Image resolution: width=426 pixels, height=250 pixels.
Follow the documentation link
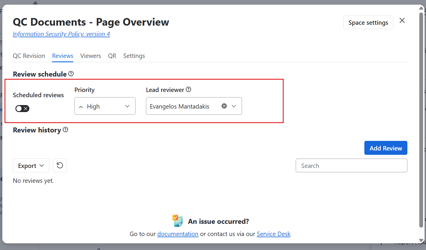tap(178, 234)
